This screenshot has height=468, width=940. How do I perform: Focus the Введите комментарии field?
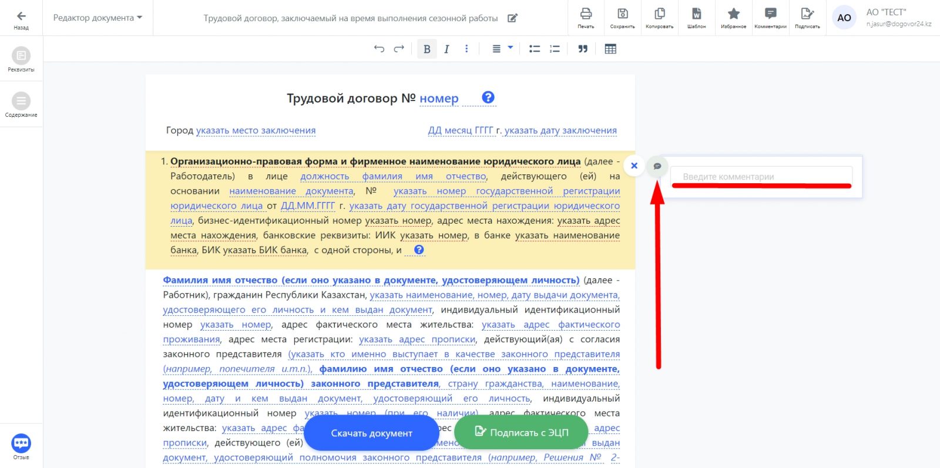761,176
